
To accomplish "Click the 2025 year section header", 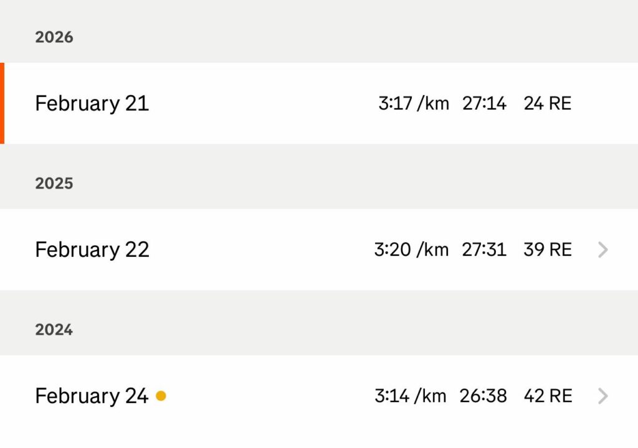I will point(54,184).
